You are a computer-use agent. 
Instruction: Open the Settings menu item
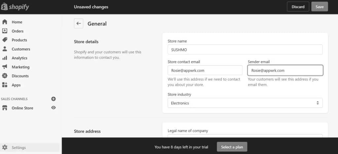(30, 147)
